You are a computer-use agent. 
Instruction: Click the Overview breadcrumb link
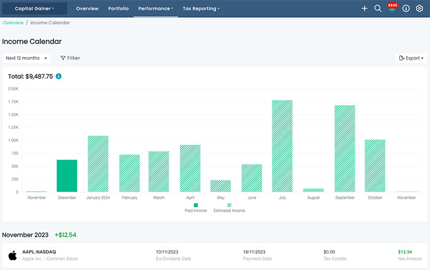pos(13,23)
